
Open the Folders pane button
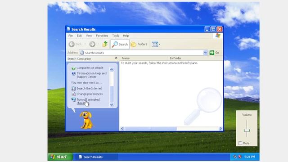click(139, 44)
